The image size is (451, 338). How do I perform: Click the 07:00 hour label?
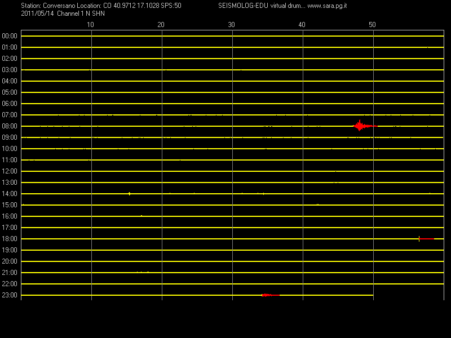pyautogui.click(x=10, y=115)
